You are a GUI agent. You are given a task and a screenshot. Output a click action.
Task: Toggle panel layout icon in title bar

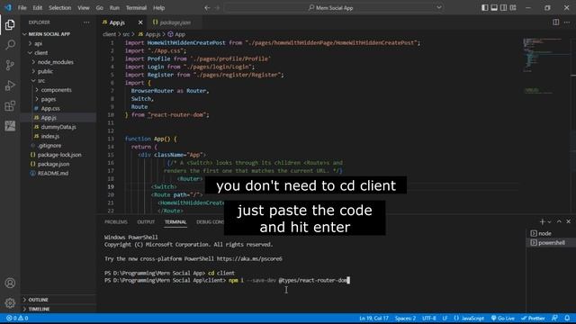tap(494, 8)
